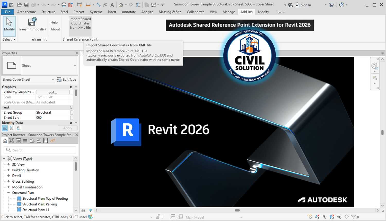Tick the Sheet Group parameter checkbox
The width and height of the screenshot is (386, 221).
(x=72, y=113)
